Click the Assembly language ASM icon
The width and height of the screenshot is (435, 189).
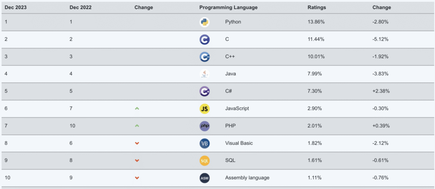tap(205, 178)
